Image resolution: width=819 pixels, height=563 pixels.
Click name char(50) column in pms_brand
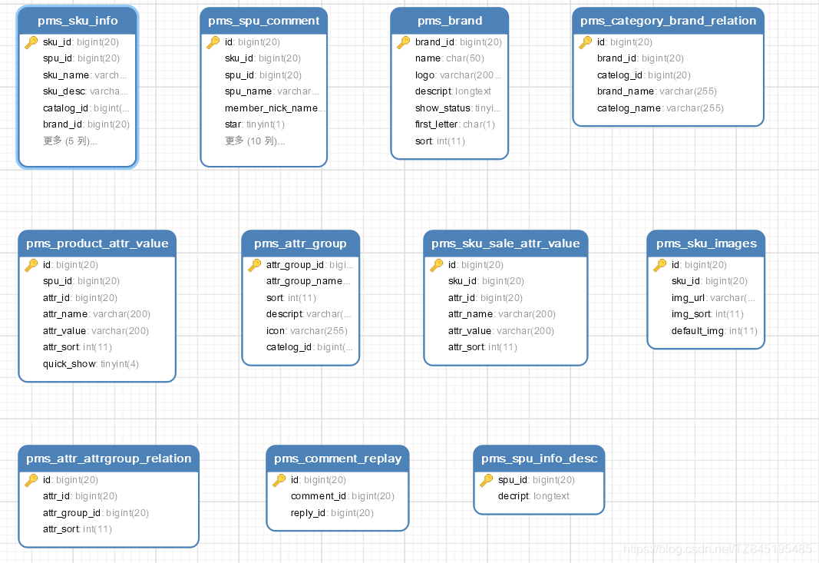pos(450,58)
